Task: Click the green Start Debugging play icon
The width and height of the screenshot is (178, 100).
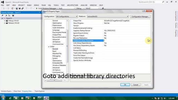Action: coord(37,8)
